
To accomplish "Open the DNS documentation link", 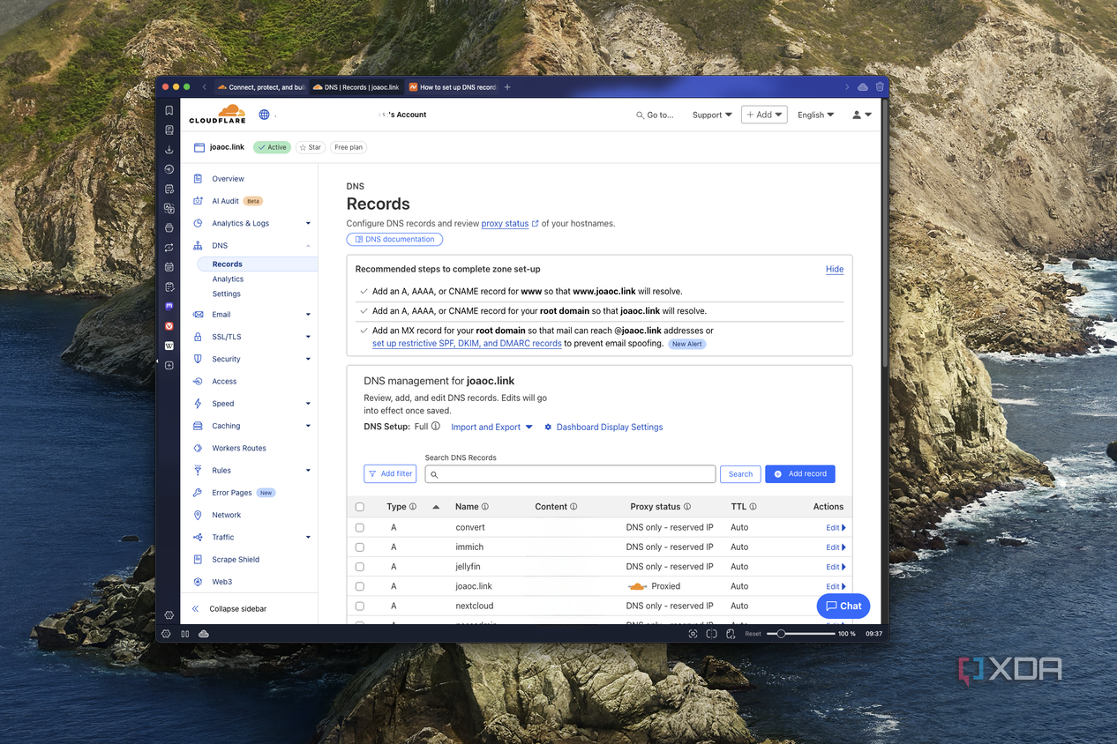I will pyautogui.click(x=394, y=239).
